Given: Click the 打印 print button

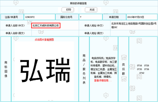Looking at the screenshot, I should pos(68,10).
